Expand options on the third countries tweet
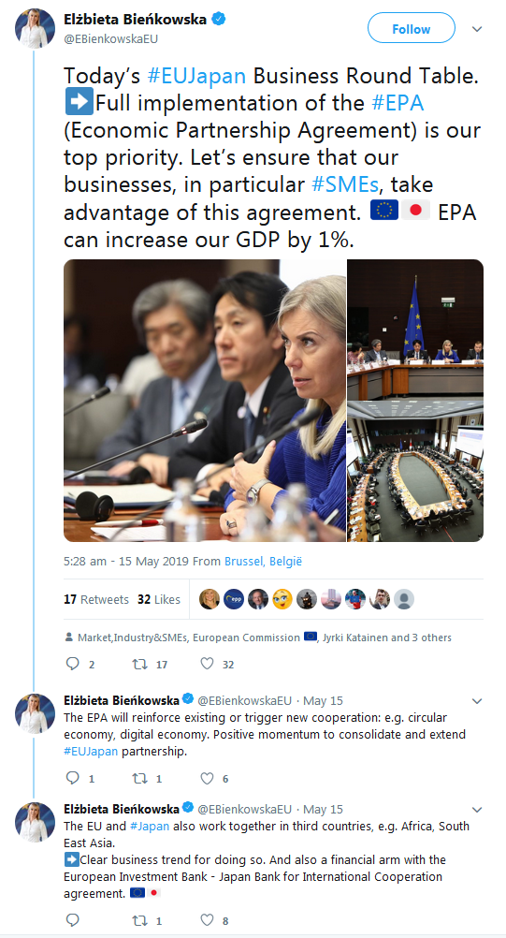This screenshot has height=938, width=506. tap(477, 810)
